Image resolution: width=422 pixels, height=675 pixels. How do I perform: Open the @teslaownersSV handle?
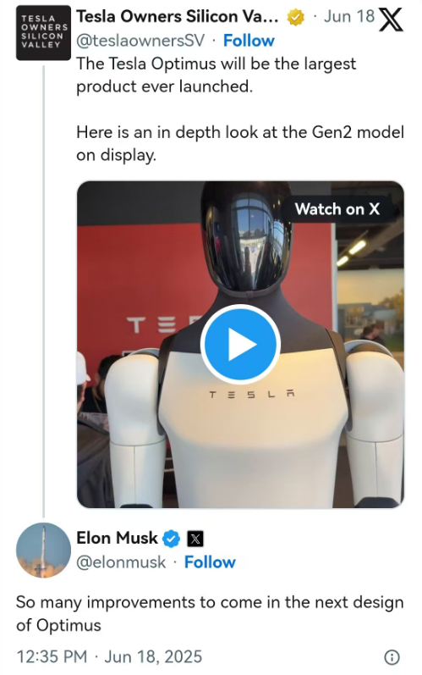[x=140, y=41]
